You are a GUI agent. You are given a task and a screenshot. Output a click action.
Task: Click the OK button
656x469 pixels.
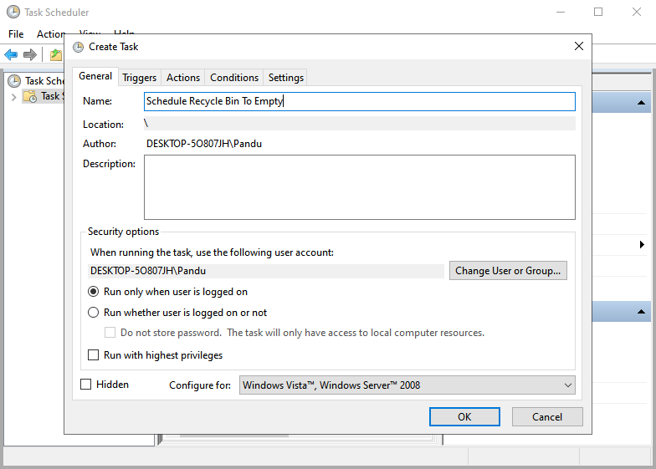[x=464, y=416]
